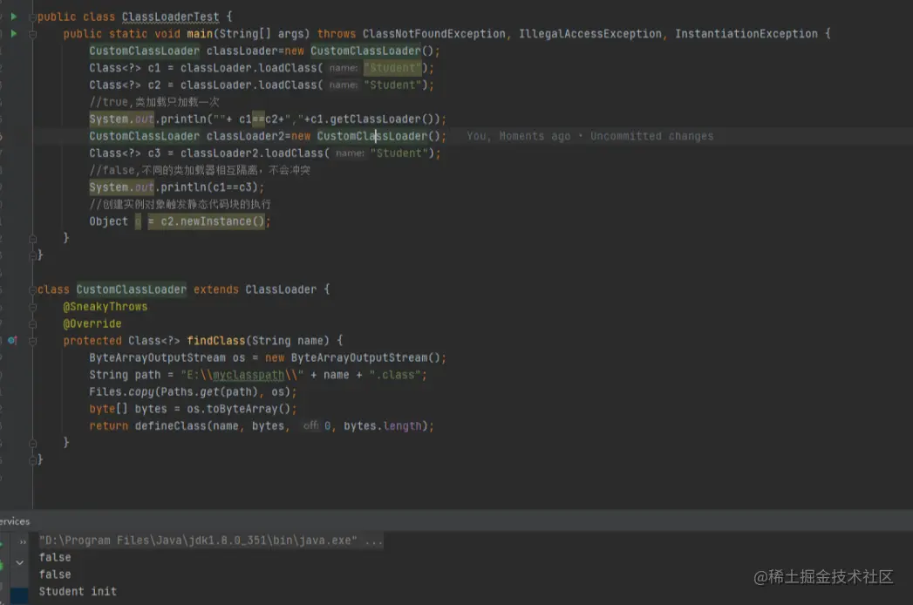Click ClassNotFoundException in the throws clause
This screenshot has height=605, width=913.
point(433,34)
